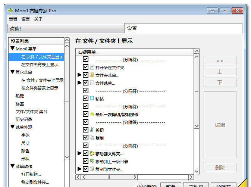The width and height of the screenshot is (251, 187).
Task: Click the 编辑 button
Action: pos(220,125)
